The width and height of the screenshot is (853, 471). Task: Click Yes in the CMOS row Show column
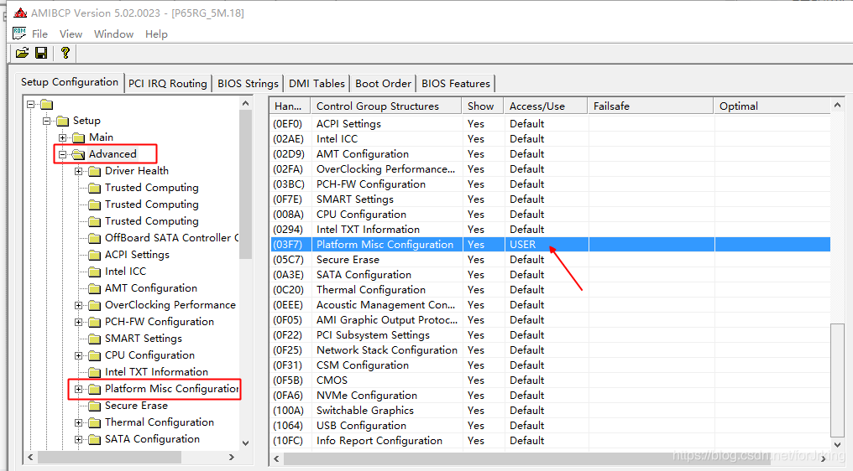[475, 380]
